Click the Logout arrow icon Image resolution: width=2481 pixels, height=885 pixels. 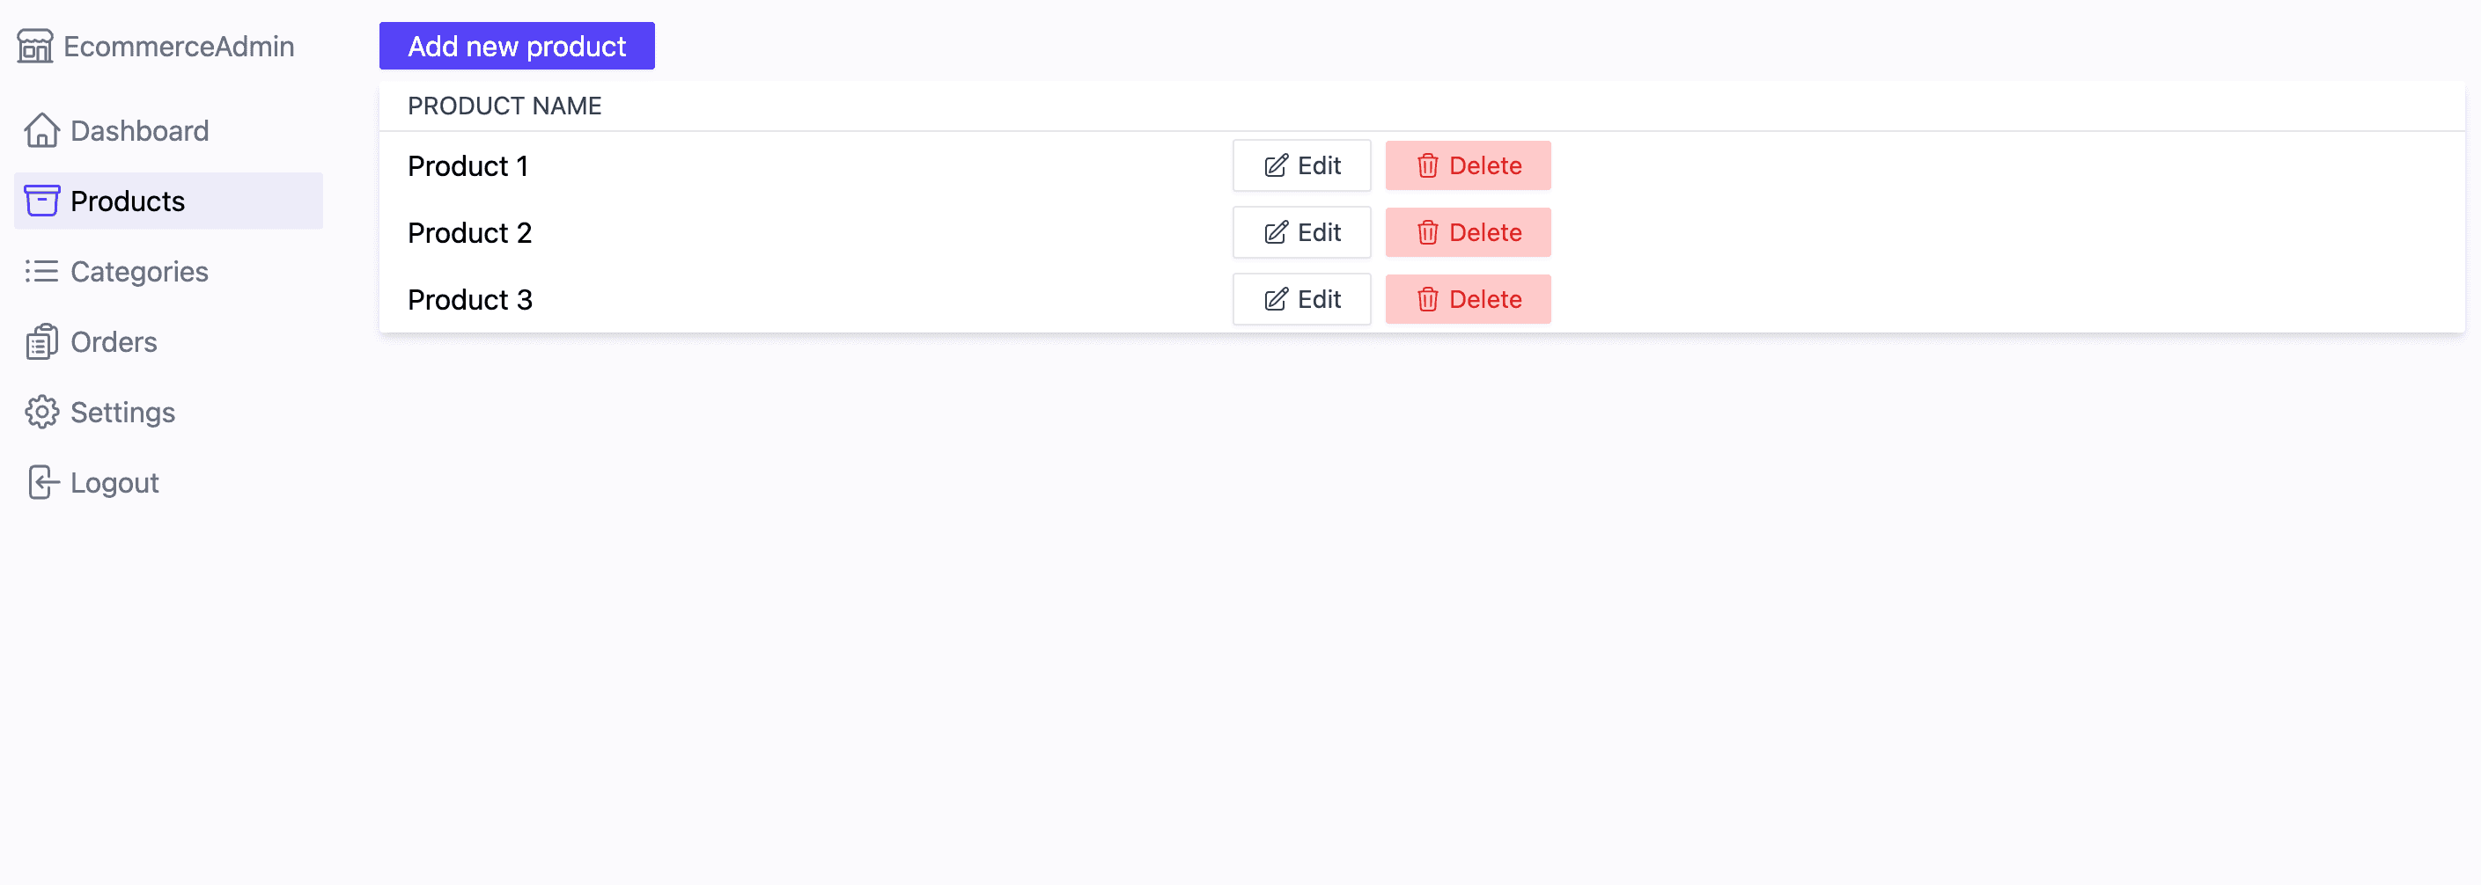pyautogui.click(x=42, y=482)
